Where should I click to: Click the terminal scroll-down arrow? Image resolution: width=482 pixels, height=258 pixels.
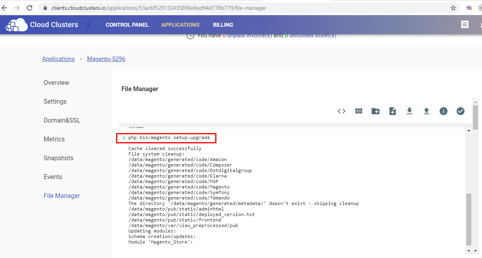[x=469, y=251]
